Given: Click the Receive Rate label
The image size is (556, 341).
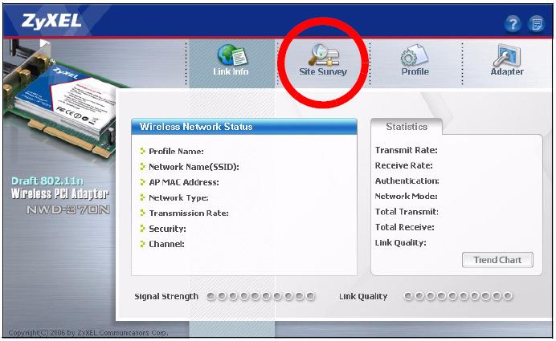Looking at the screenshot, I should (404, 165).
